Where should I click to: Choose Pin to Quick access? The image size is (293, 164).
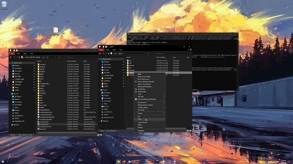point(150,79)
